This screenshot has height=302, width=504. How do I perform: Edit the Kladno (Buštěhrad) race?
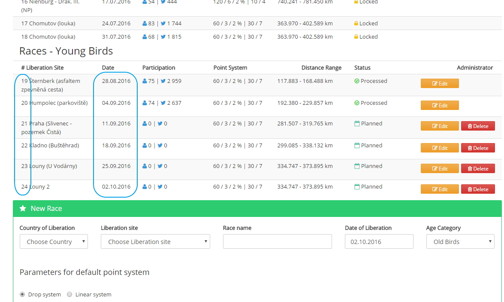[440, 148]
